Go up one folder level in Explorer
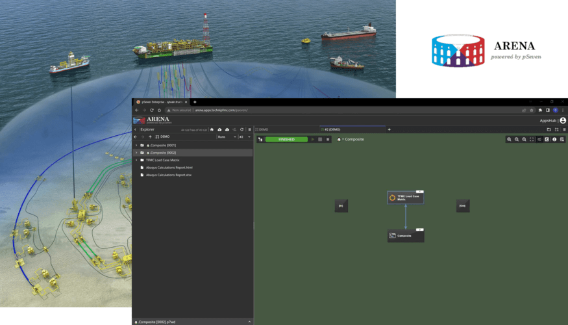 click(150, 136)
